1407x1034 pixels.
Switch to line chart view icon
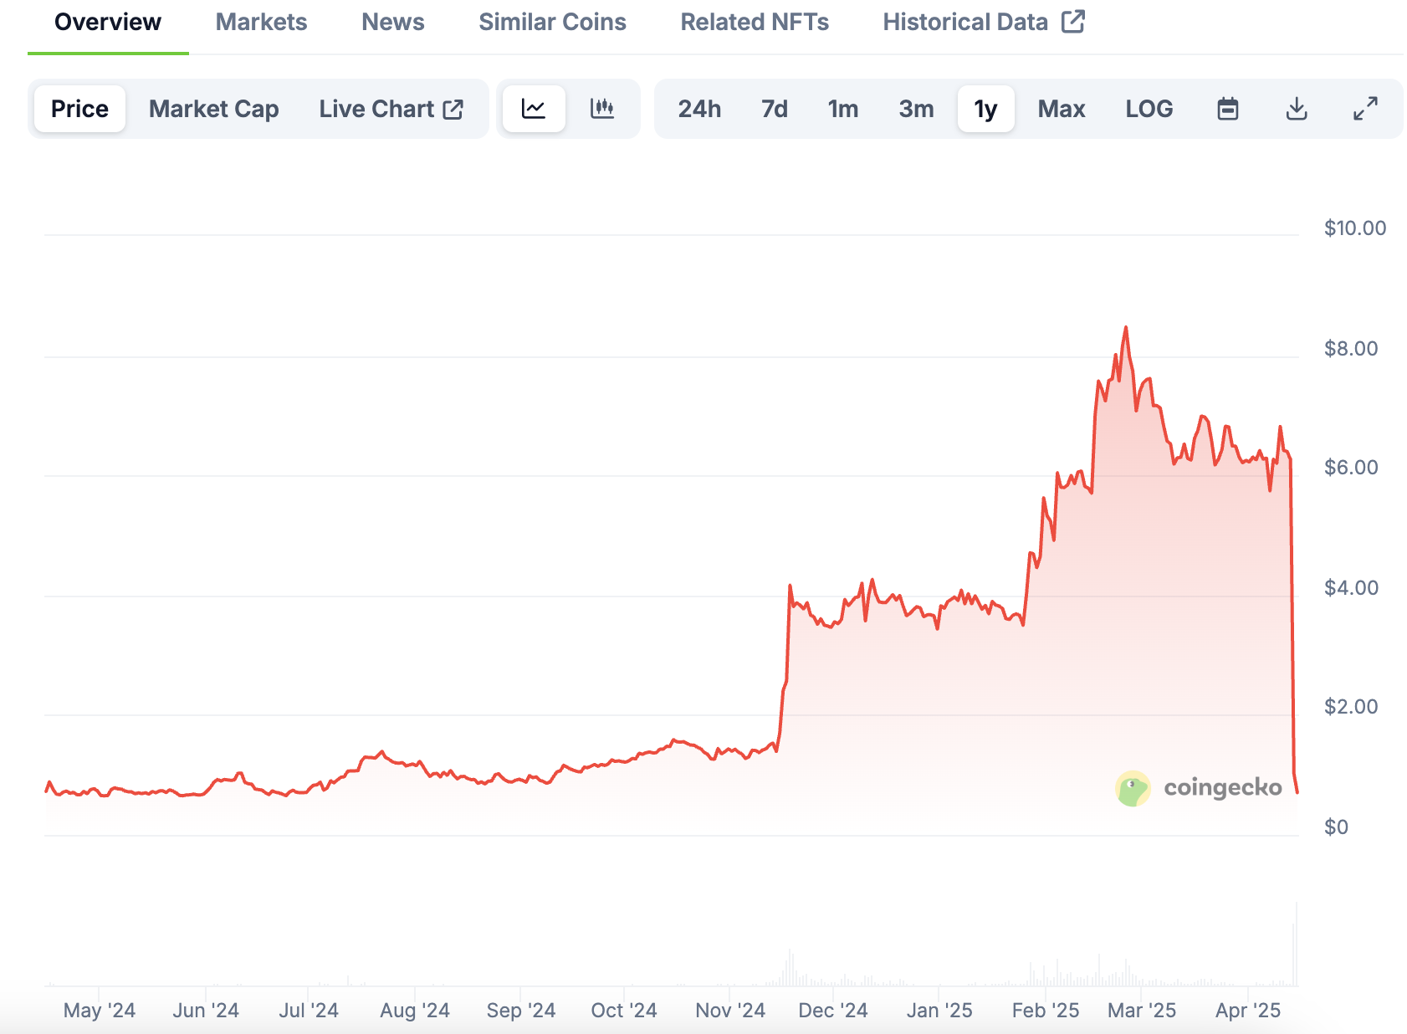[534, 109]
